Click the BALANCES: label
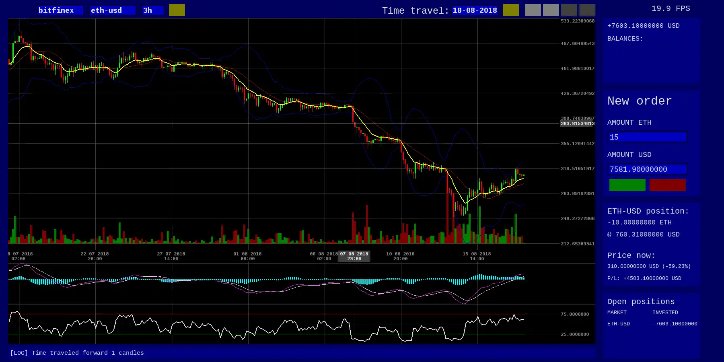The image size is (724, 362). pos(625,39)
